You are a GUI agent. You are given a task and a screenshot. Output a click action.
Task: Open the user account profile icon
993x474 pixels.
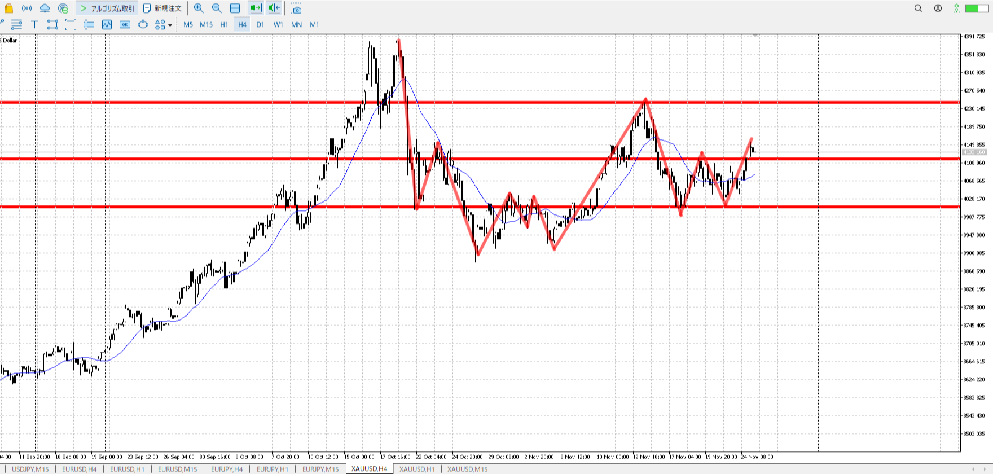938,8
